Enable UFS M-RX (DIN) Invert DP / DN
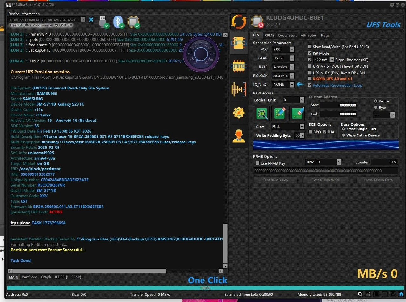This screenshot has height=302, width=406. point(310,73)
